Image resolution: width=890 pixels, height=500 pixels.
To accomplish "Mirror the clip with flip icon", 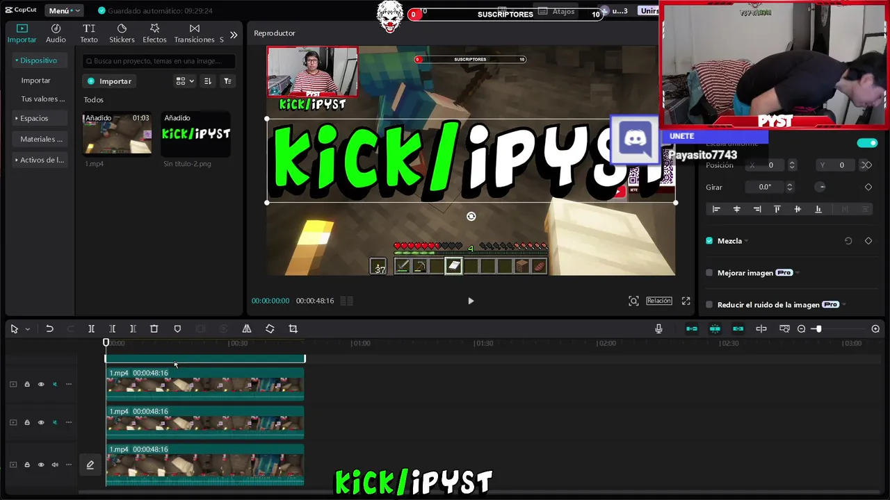I will click(247, 328).
